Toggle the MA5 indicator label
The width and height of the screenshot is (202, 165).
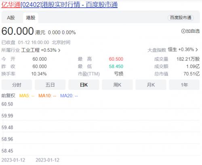27,96
